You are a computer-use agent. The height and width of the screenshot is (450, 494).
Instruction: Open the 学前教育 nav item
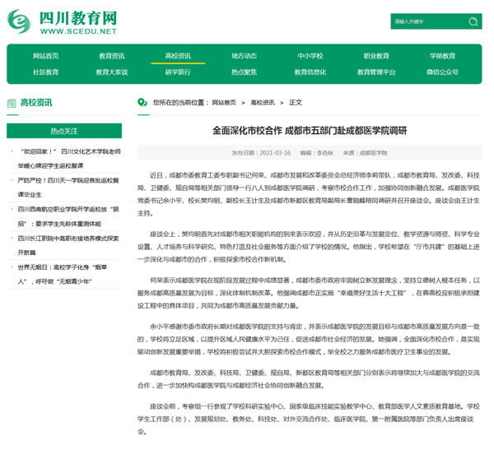(x=443, y=56)
